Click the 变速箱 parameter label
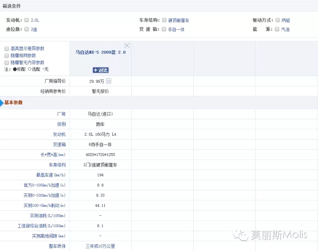 click(x=59, y=145)
